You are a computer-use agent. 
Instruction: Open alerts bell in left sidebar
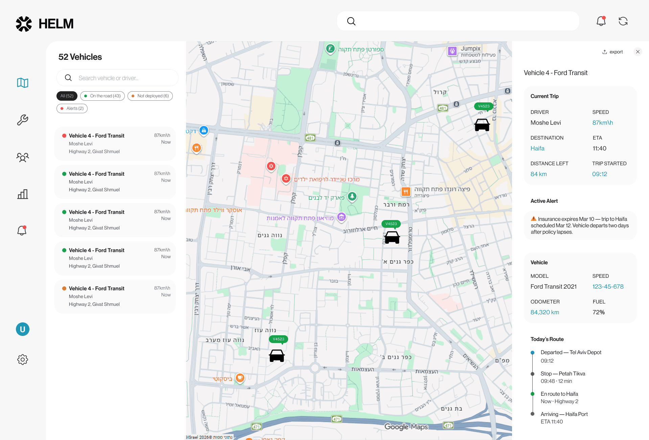coord(22,230)
